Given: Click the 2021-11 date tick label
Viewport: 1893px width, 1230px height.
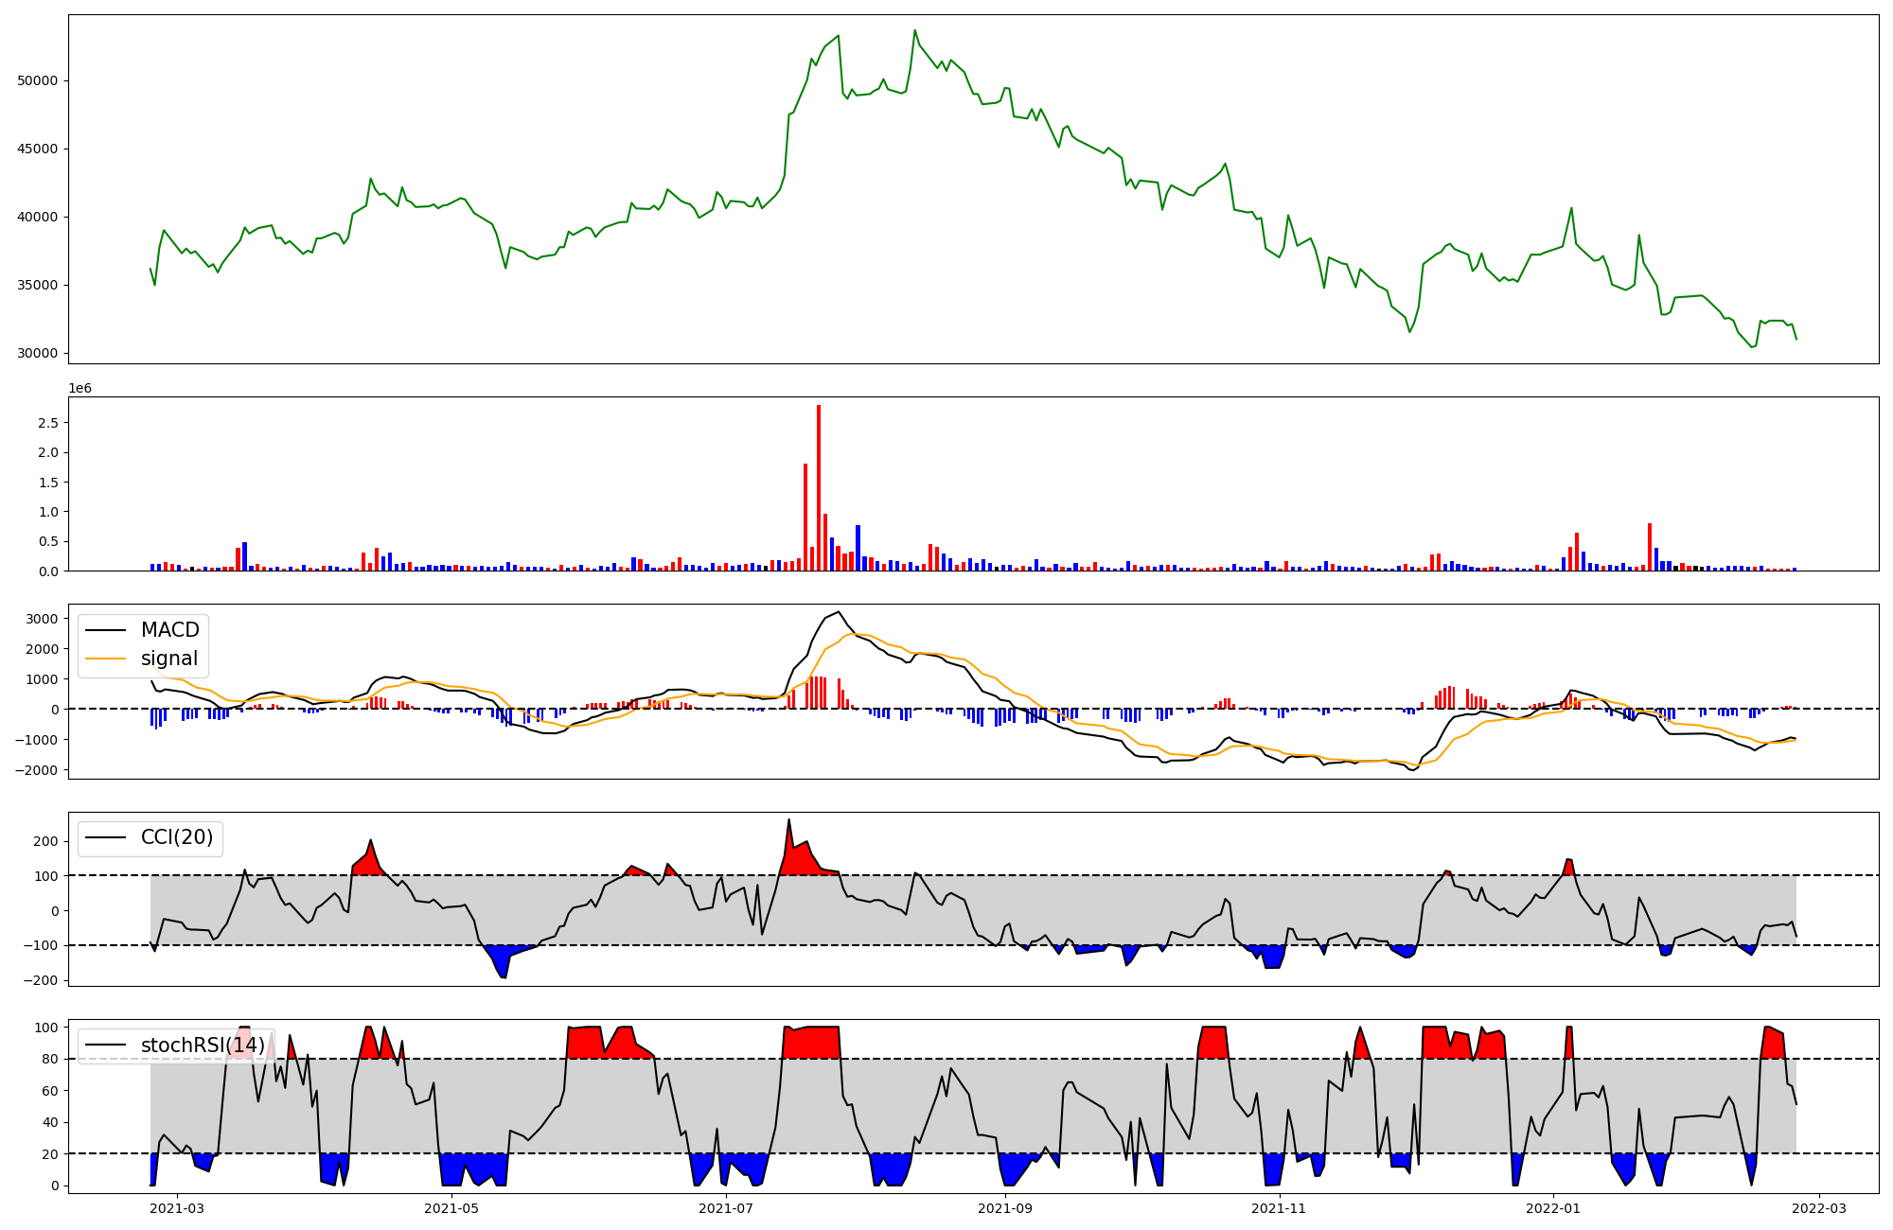Looking at the screenshot, I should click(x=1280, y=1208).
